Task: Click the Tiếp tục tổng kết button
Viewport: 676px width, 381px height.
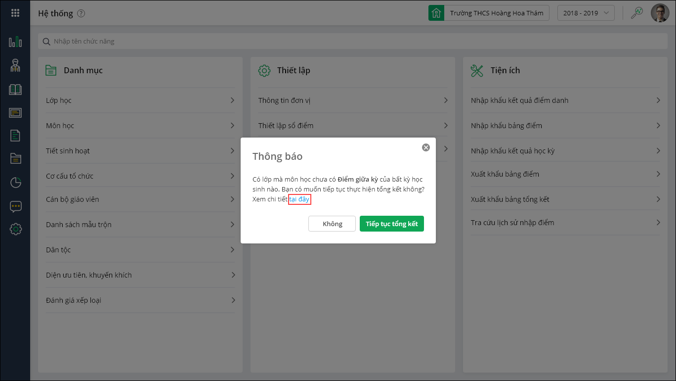Action: (391, 224)
